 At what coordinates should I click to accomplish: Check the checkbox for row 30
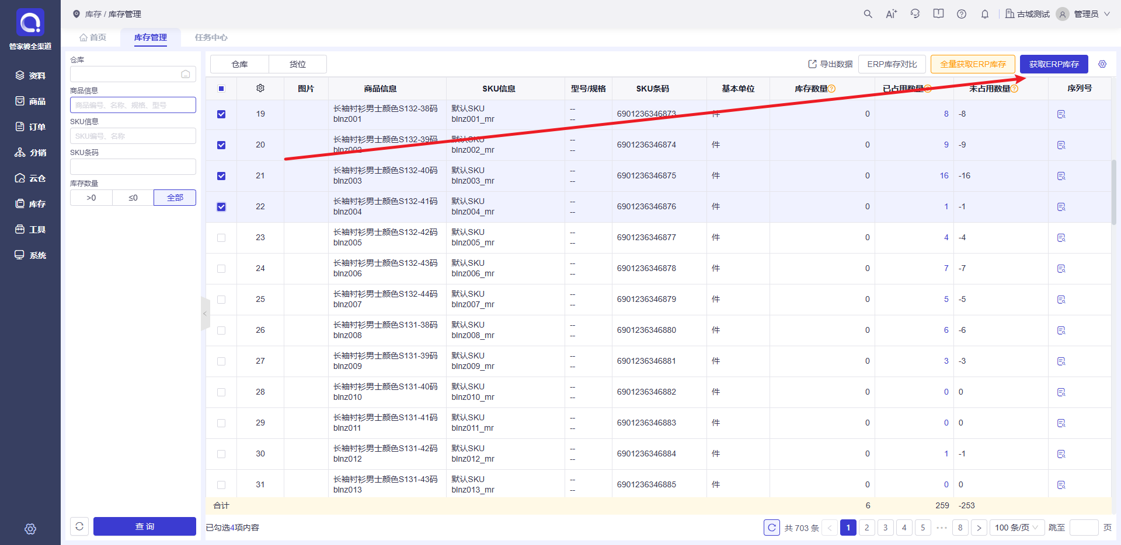[221, 454]
